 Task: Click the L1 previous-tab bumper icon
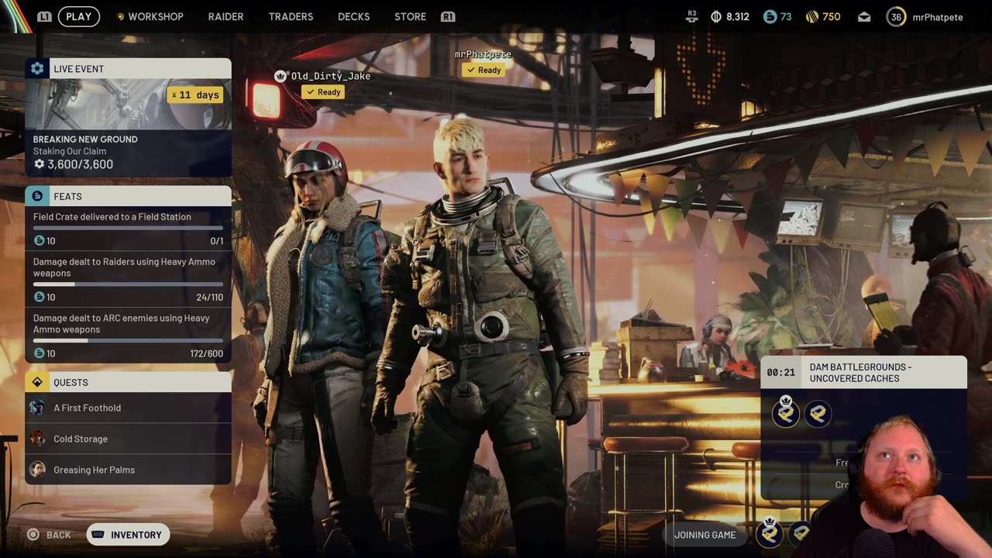point(44,16)
